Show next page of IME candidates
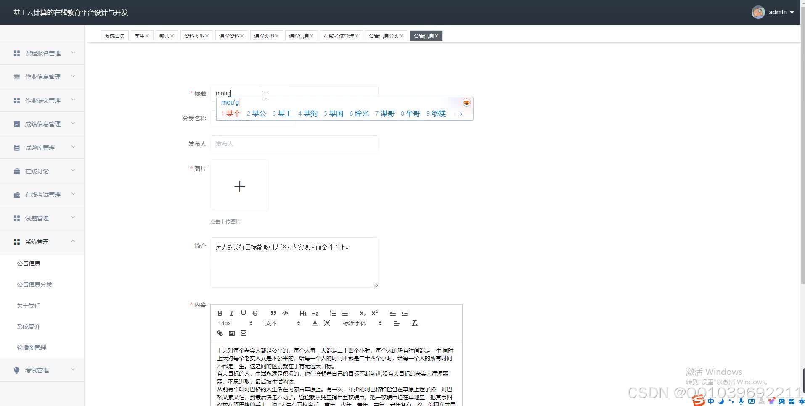This screenshot has width=805, height=406. [461, 114]
